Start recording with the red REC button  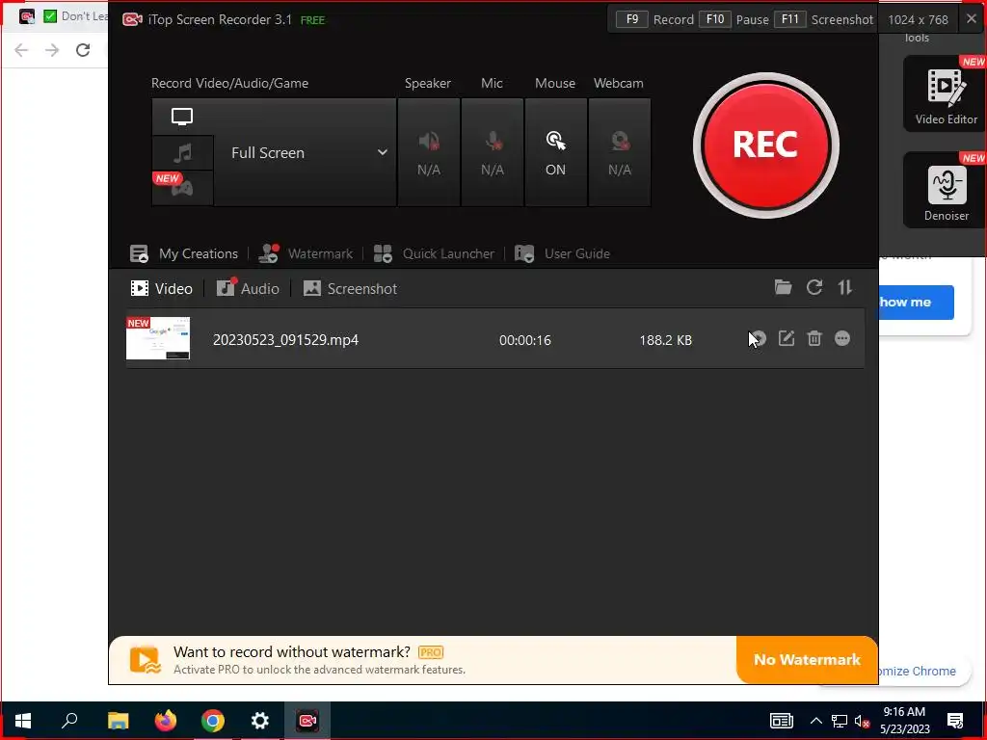(765, 145)
